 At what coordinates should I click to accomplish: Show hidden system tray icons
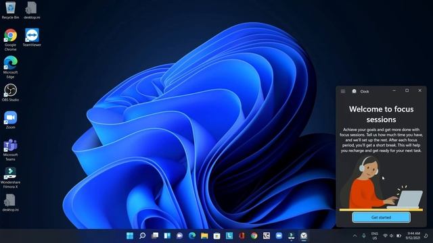[355, 236]
